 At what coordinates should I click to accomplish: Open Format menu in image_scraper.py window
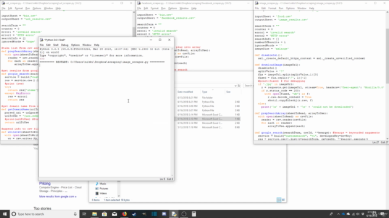click(272, 8)
